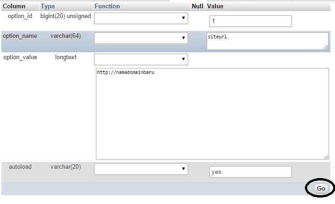Screen dimensions: 335x204
Task: Select the autoload value field containing yes
Action: (250, 172)
